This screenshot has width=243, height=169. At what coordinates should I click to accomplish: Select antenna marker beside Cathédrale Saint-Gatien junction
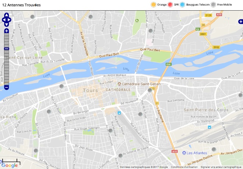click(x=150, y=90)
